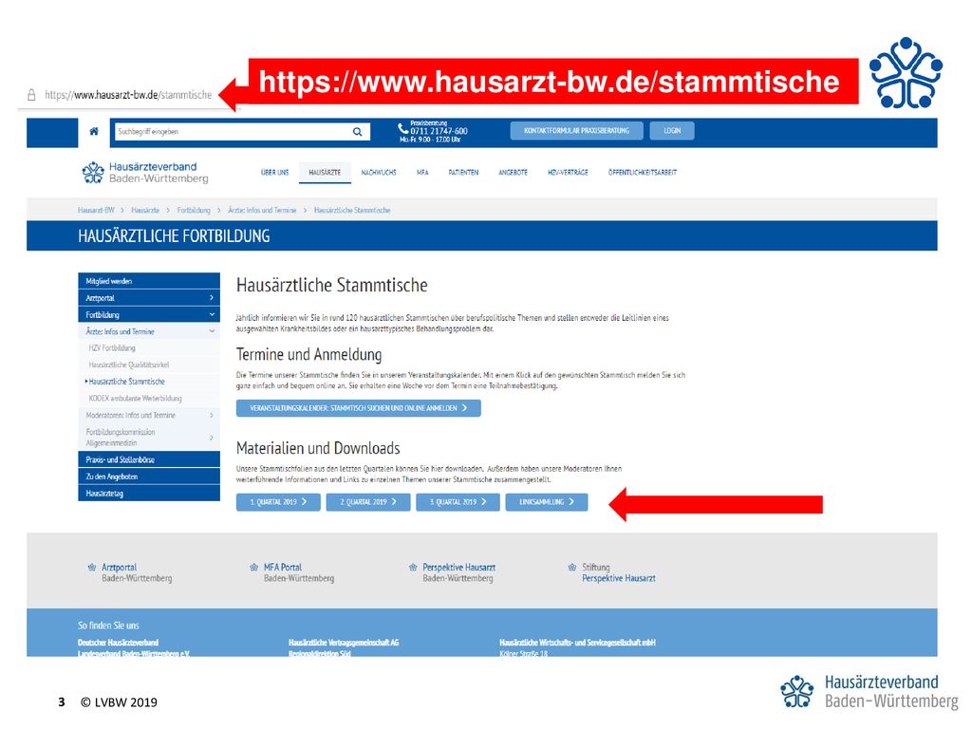The width and height of the screenshot is (972, 729).
Task: Open the Patienten menu
Action: pyautogui.click(x=463, y=173)
